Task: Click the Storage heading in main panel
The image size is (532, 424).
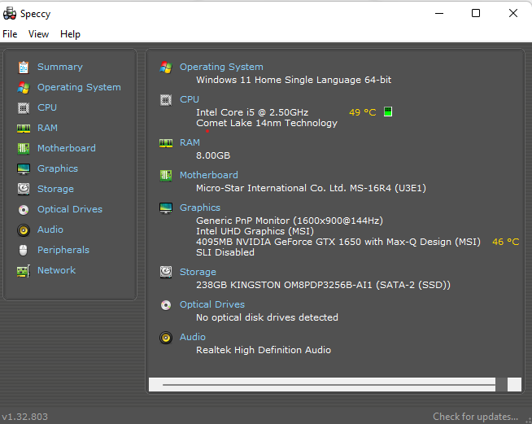Action: pos(198,272)
